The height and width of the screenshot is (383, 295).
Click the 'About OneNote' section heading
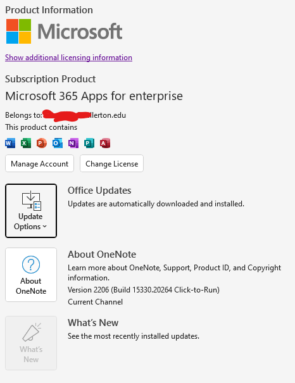pos(102,254)
